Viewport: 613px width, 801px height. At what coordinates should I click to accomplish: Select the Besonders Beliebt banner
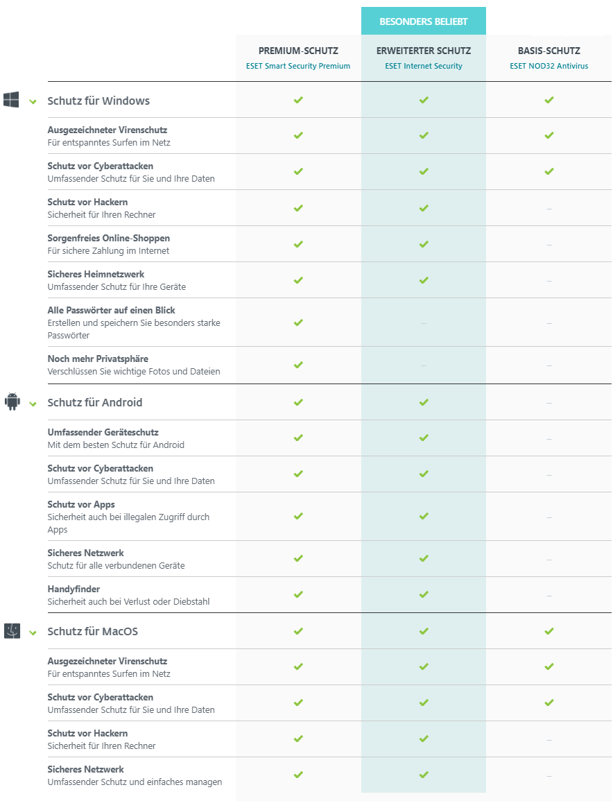point(424,21)
